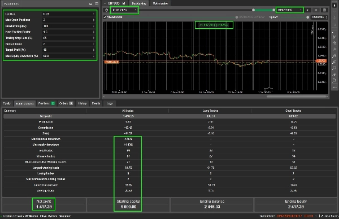
Task: Click the Commission row label
Action: [x=46, y=128]
